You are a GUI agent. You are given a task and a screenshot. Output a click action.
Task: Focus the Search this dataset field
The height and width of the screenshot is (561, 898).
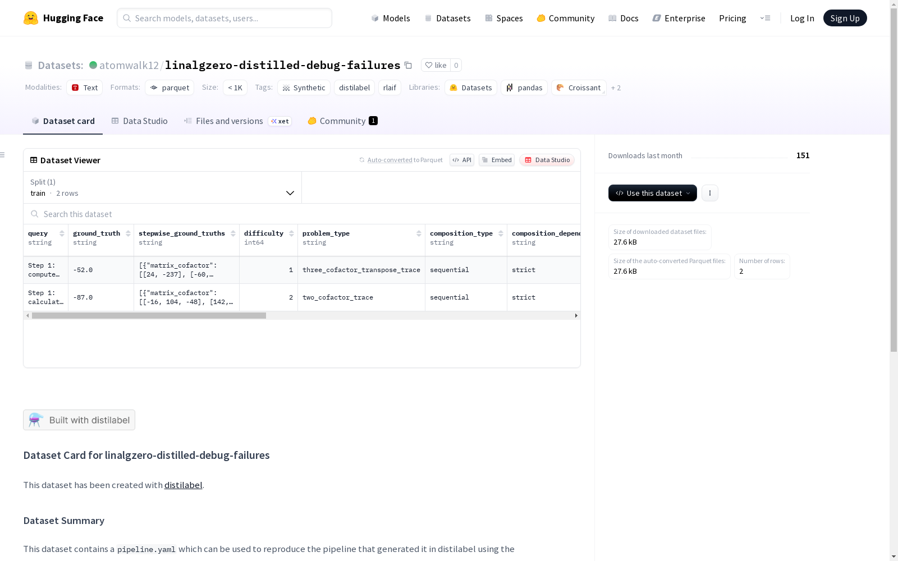(302, 214)
